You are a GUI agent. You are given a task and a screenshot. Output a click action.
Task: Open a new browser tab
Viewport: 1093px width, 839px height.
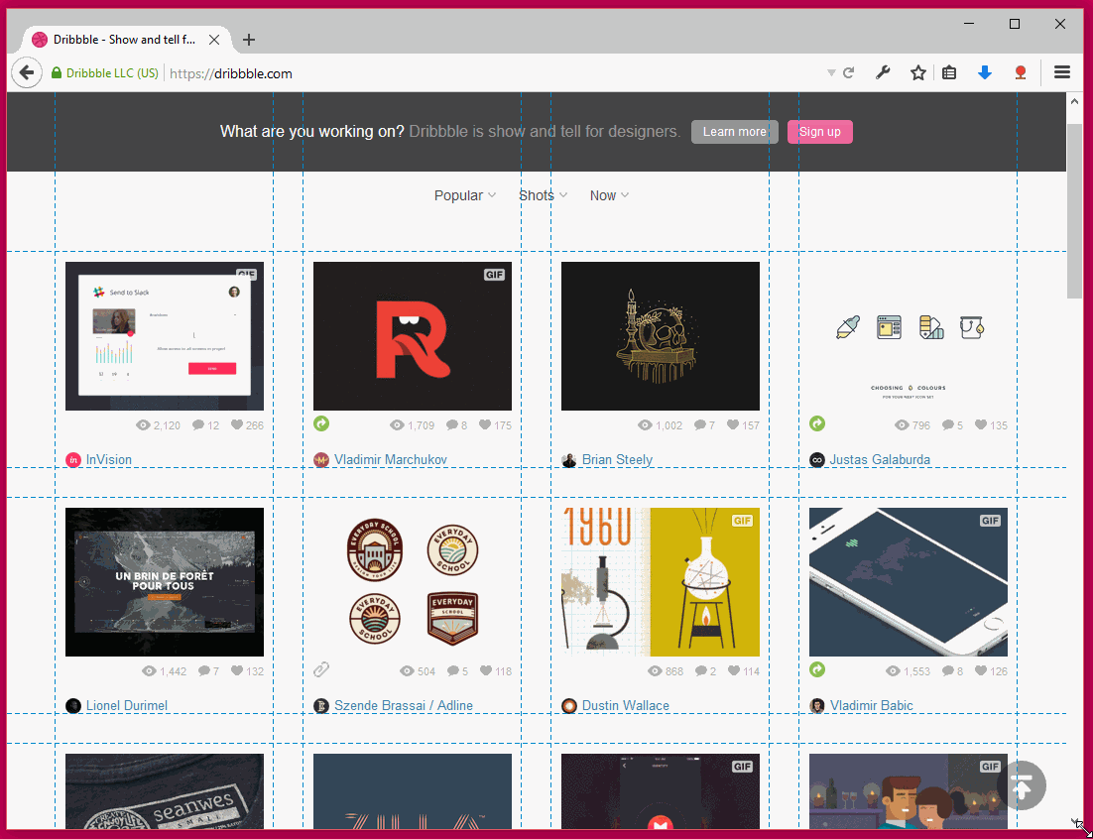coord(249,40)
